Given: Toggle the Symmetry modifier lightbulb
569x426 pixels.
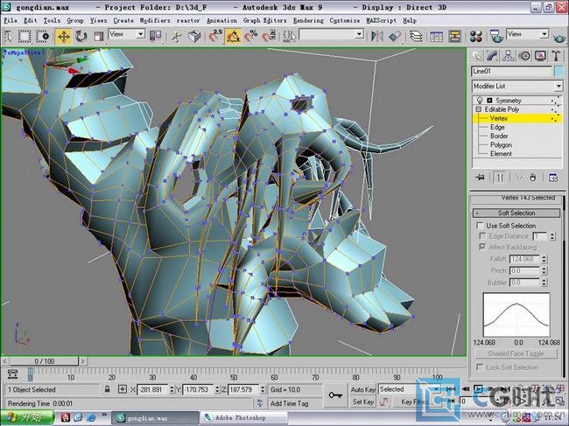Looking at the screenshot, I should [x=480, y=100].
